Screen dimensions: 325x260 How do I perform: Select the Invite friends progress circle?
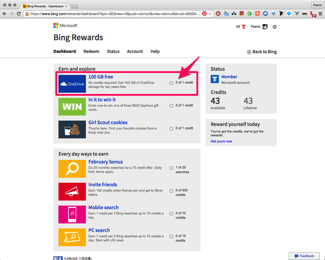(171, 191)
